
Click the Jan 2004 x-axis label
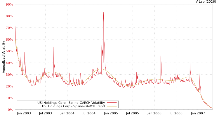tap(67, 113)
